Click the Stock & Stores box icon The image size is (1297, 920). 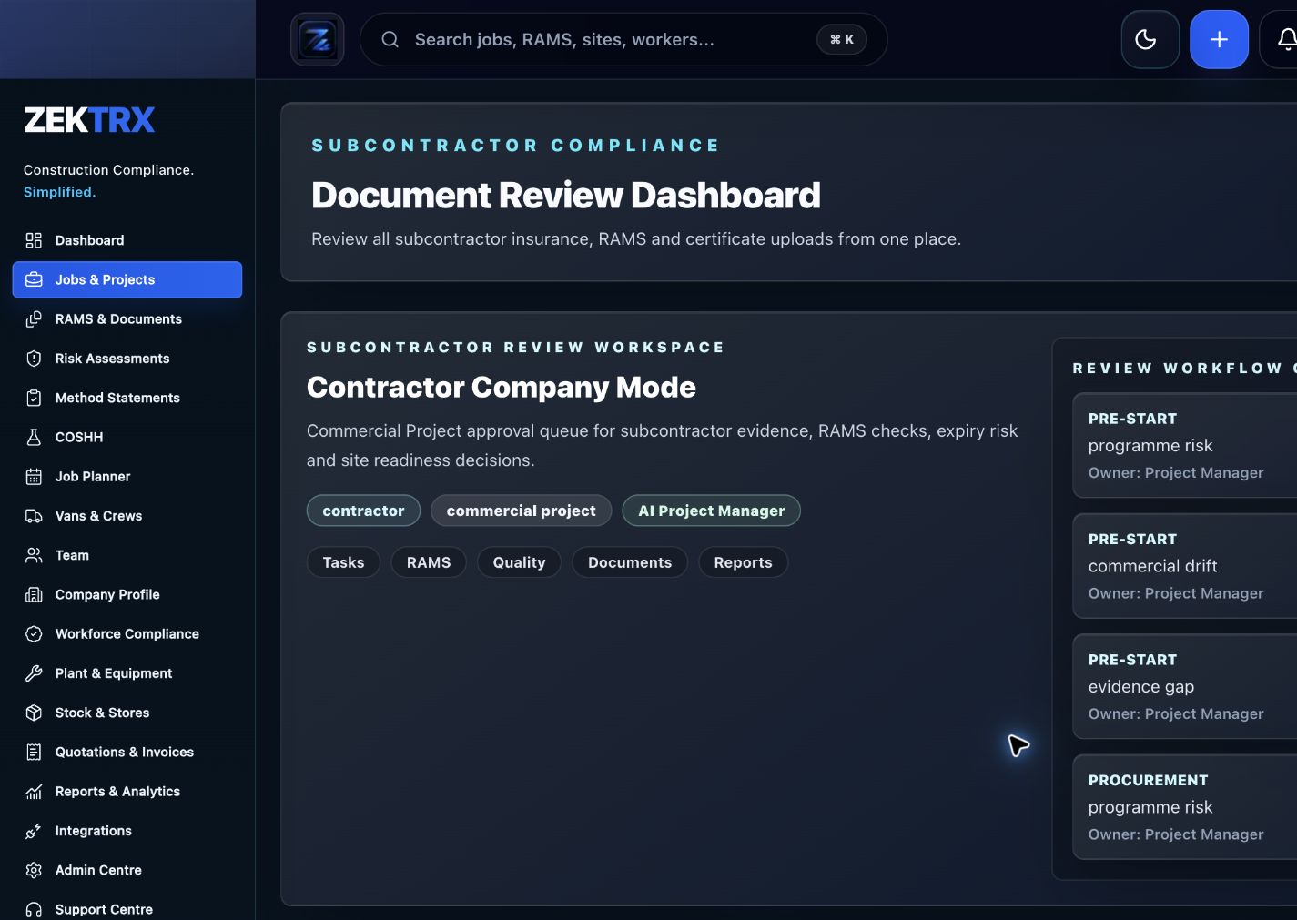[x=34, y=713]
